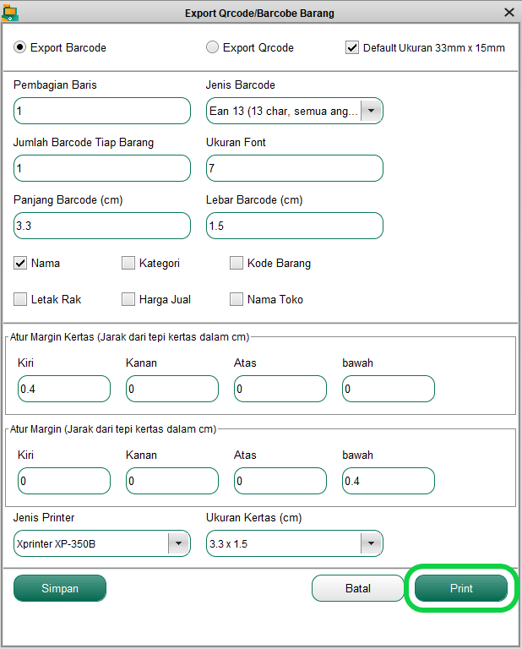Close the Export Qrcode/Barcode Barang dialog
This screenshot has height=649, width=522.
[x=509, y=13]
